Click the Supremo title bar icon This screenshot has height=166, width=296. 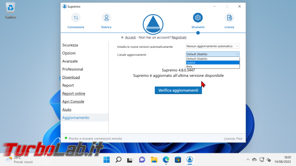pos(65,6)
